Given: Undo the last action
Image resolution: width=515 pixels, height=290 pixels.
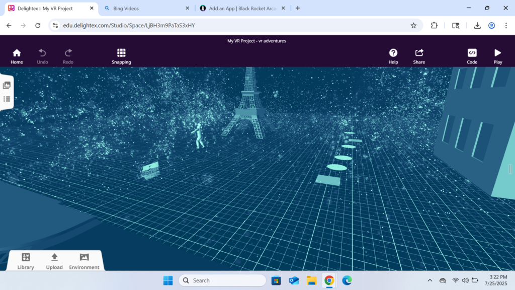Looking at the screenshot, I should [42, 56].
